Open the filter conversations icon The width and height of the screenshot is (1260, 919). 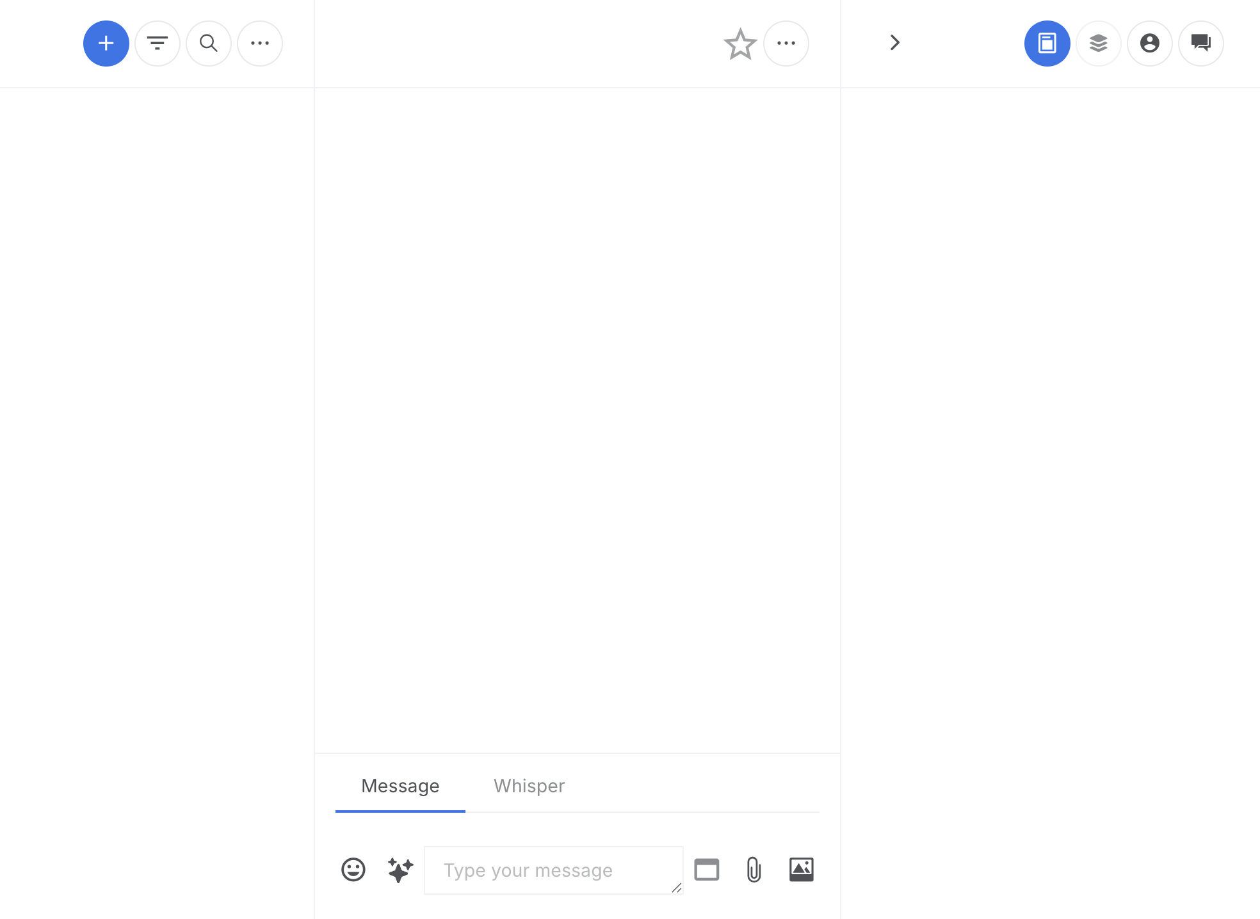(157, 43)
